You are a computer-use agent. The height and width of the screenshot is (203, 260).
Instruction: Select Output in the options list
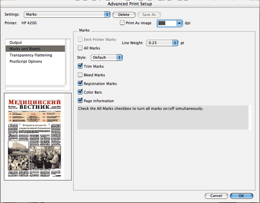pos(35,42)
